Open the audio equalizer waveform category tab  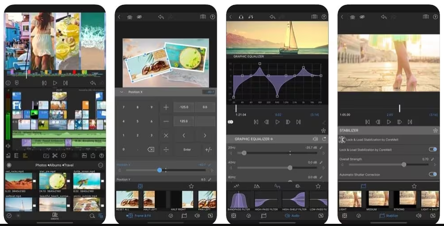[236, 186]
